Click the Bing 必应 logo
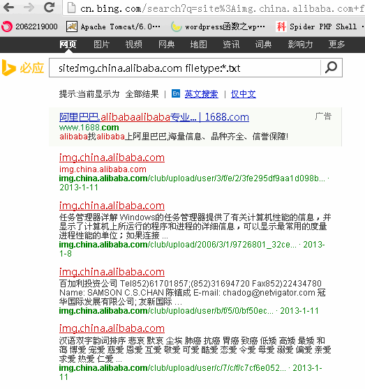365x389 pixels. (x=22, y=68)
